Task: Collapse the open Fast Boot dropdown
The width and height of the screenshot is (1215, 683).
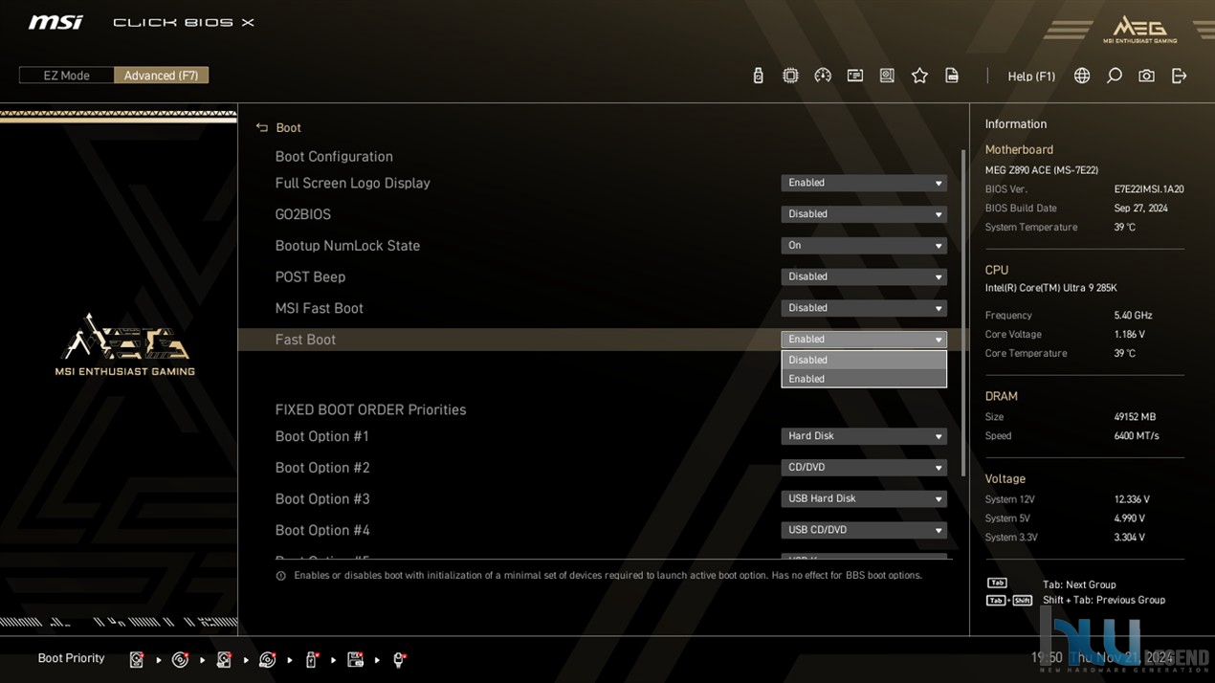Action: pyautogui.click(x=864, y=340)
